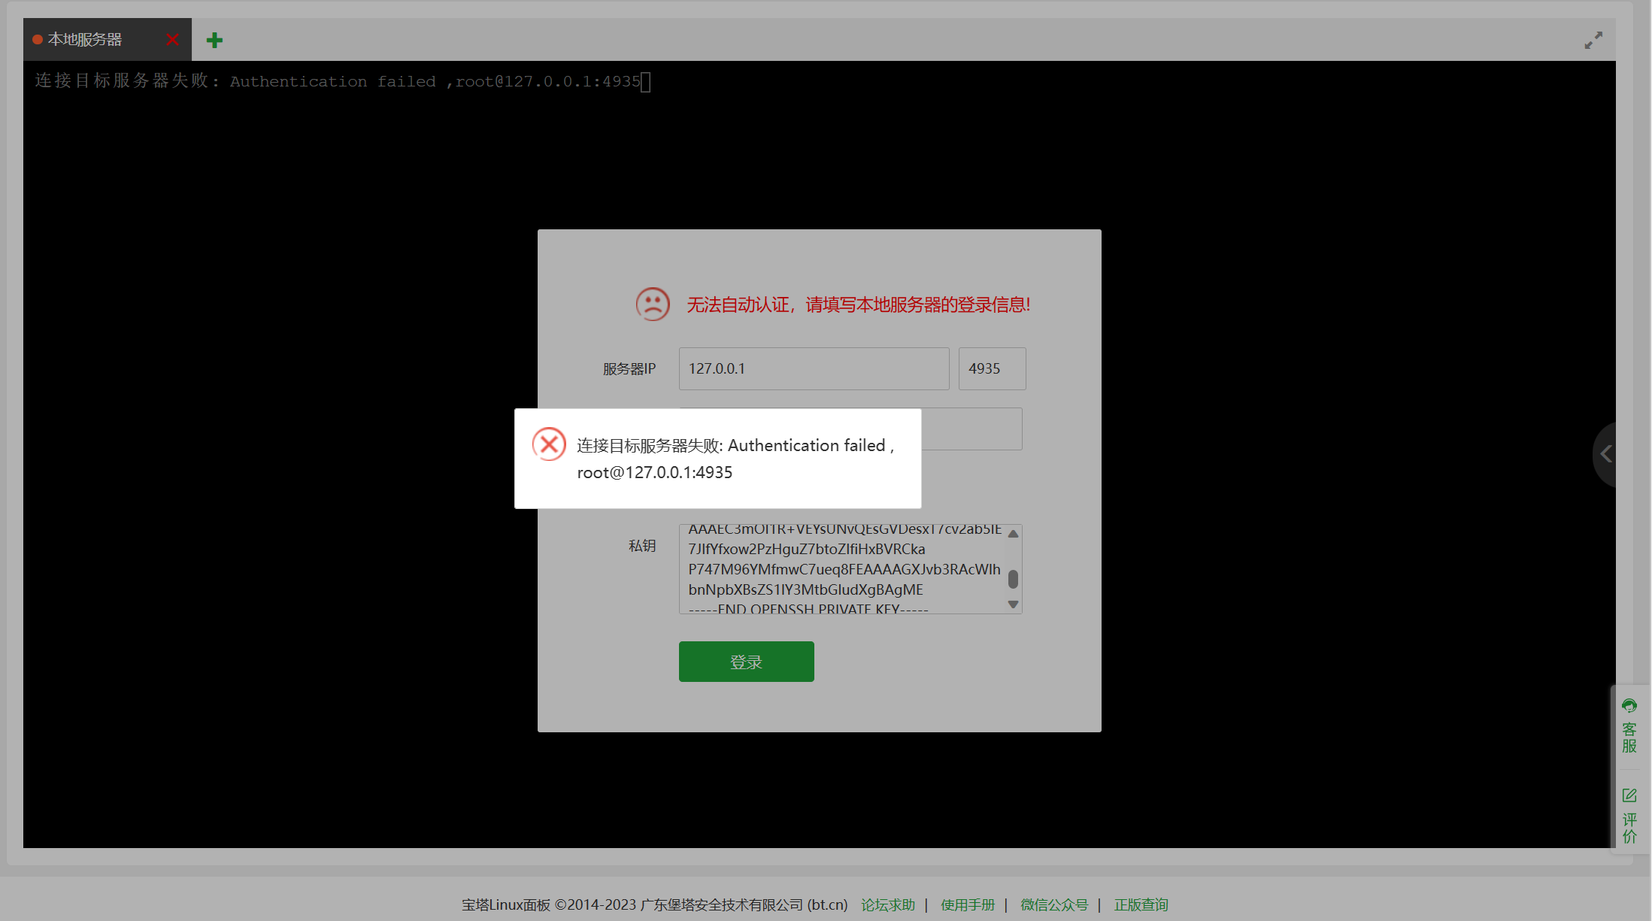The width and height of the screenshot is (1652, 921).
Task: Open 评价 feedback widget
Action: pos(1629,816)
